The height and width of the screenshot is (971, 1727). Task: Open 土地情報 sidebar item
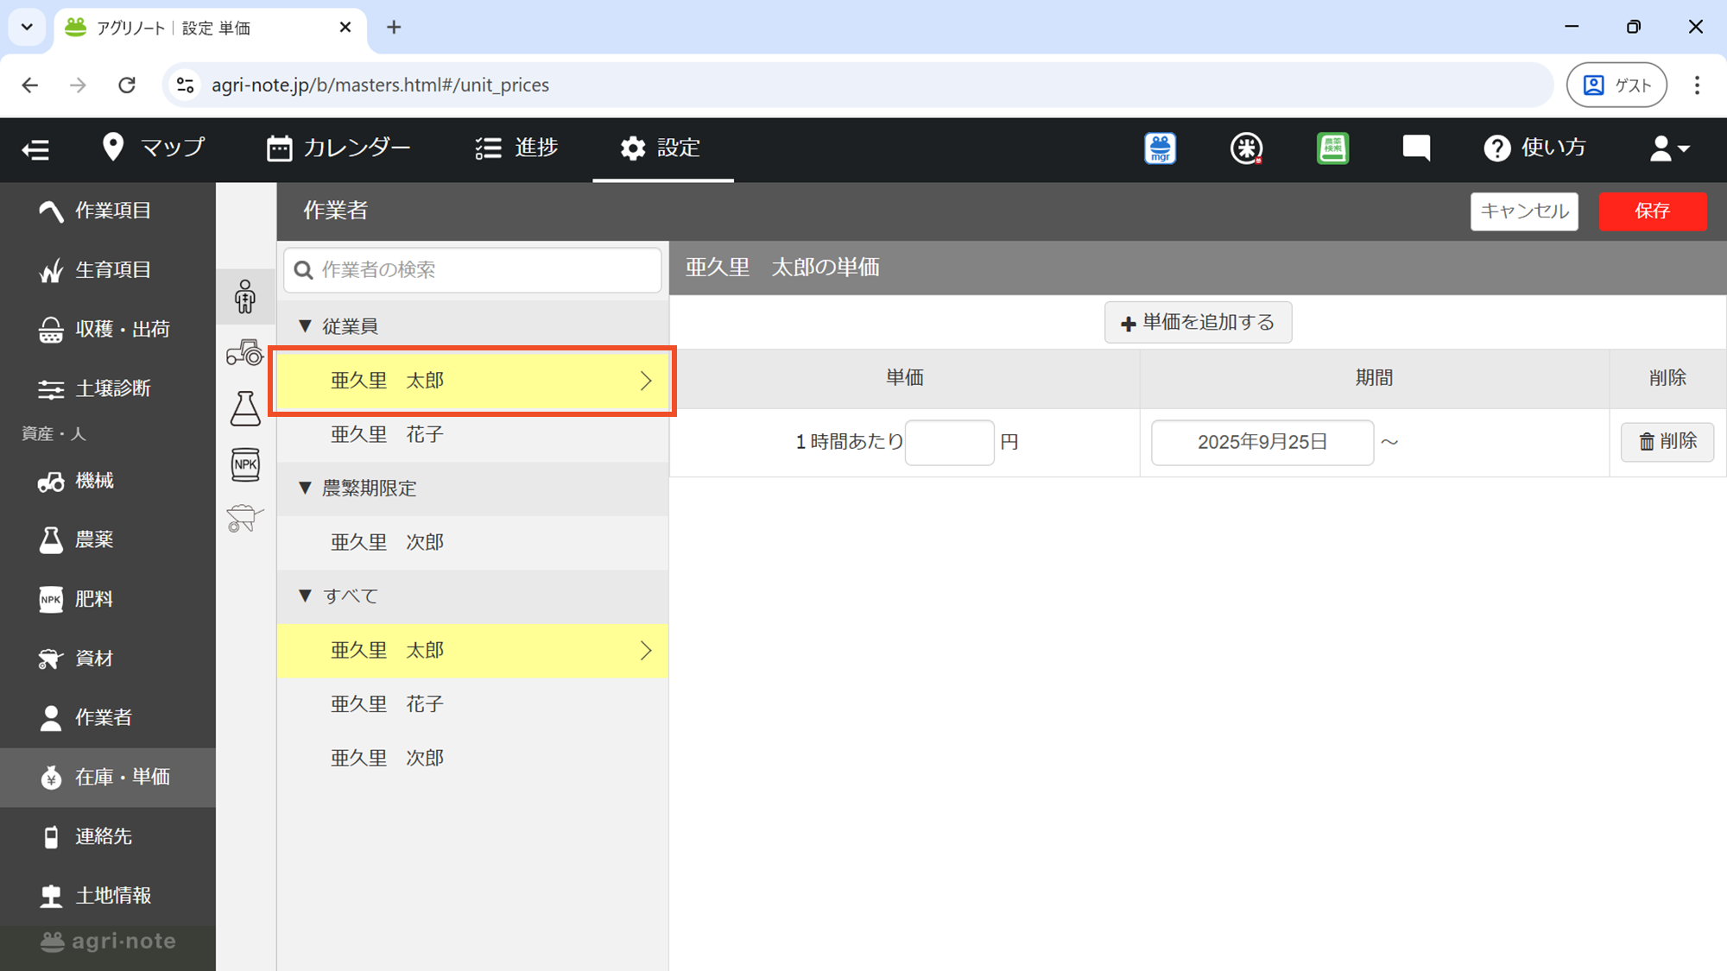[x=108, y=896]
